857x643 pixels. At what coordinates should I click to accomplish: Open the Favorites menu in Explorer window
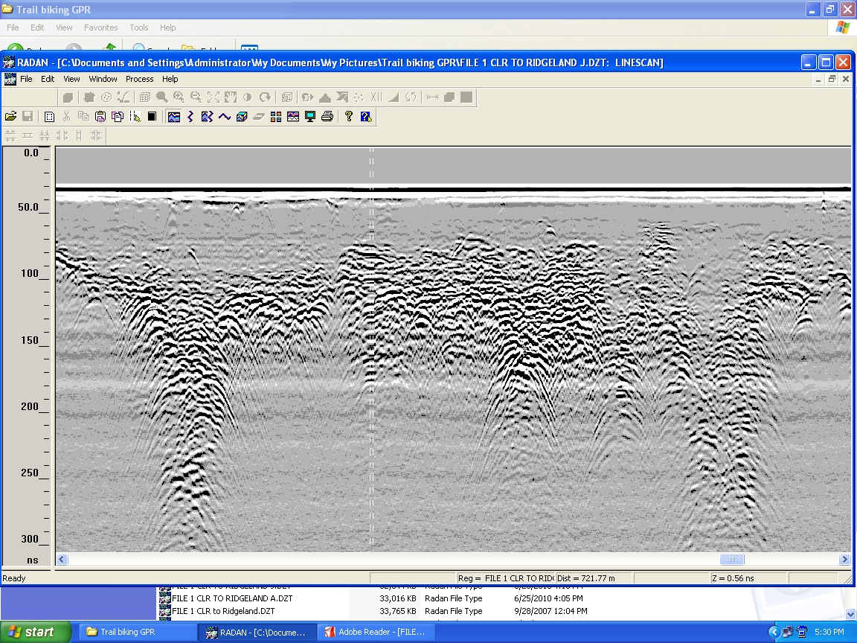[100, 28]
